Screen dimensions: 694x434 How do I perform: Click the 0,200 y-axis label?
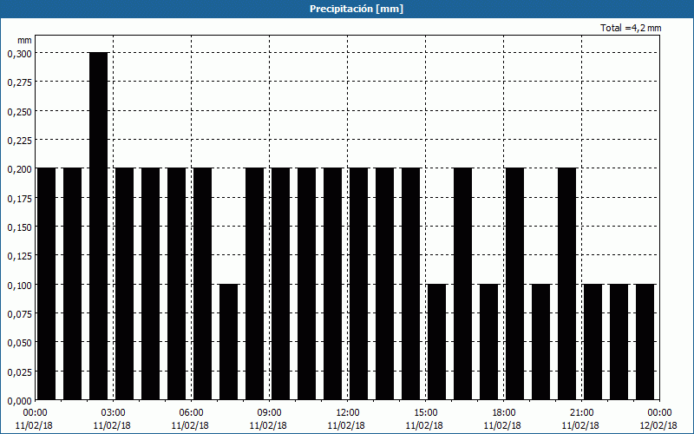click(x=19, y=169)
